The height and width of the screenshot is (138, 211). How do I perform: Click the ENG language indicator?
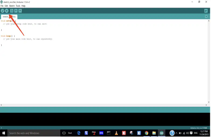click(196, 133)
